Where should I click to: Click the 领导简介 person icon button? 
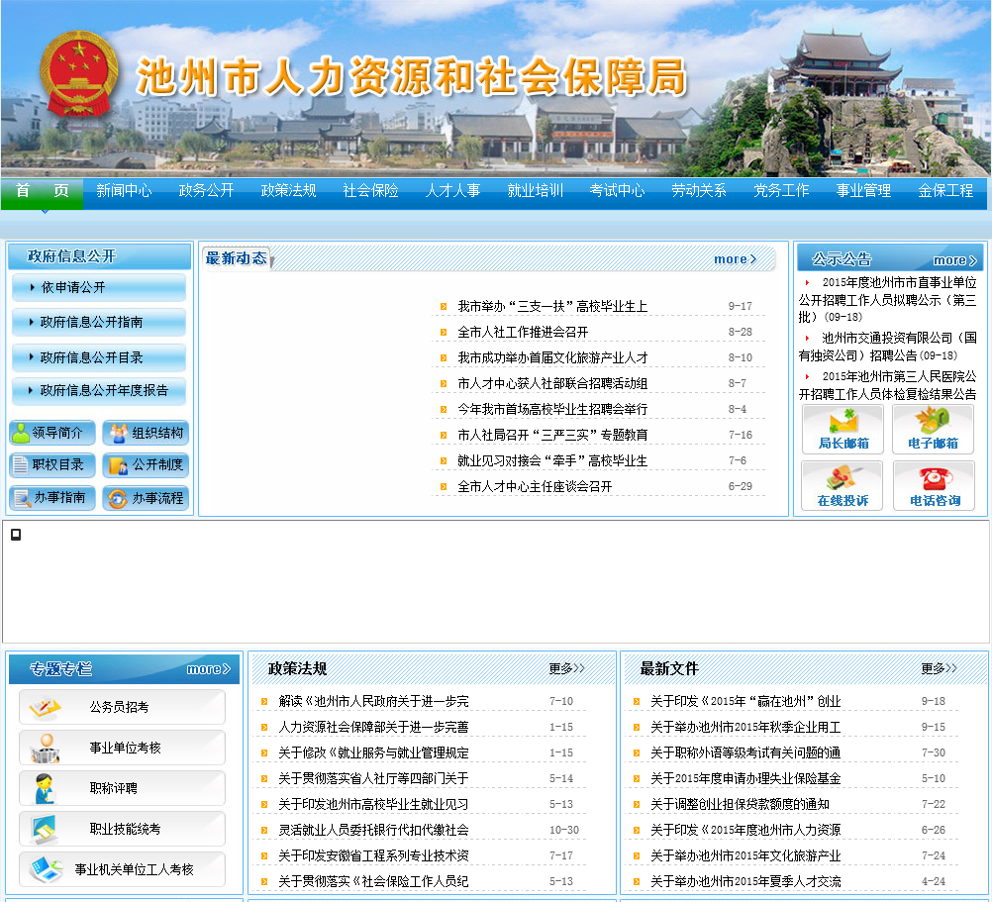tap(52, 433)
